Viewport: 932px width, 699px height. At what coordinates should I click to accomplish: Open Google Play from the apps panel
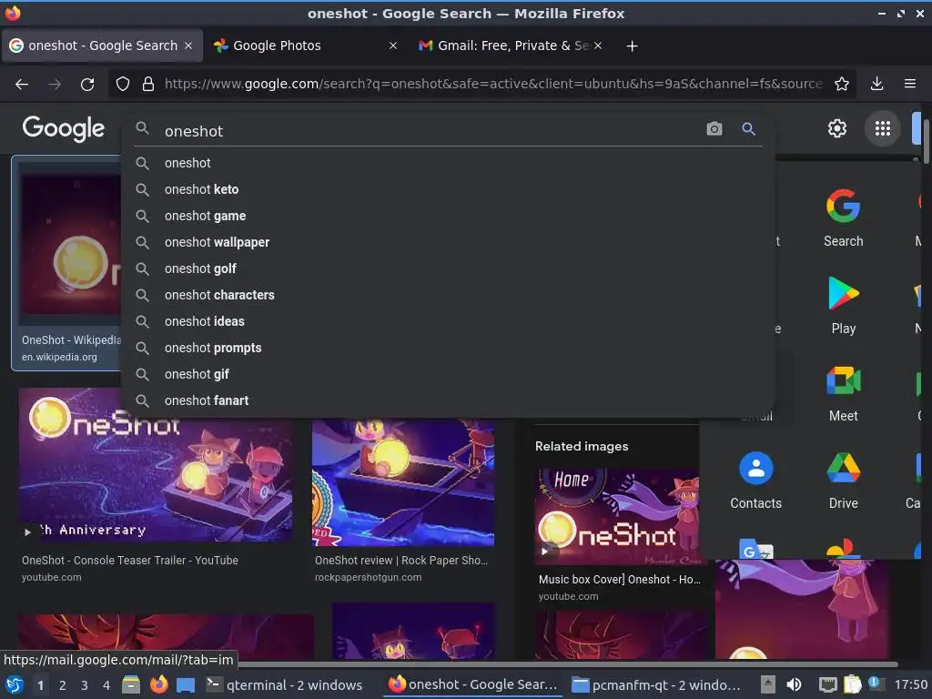pyautogui.click(x=844, y=306)
